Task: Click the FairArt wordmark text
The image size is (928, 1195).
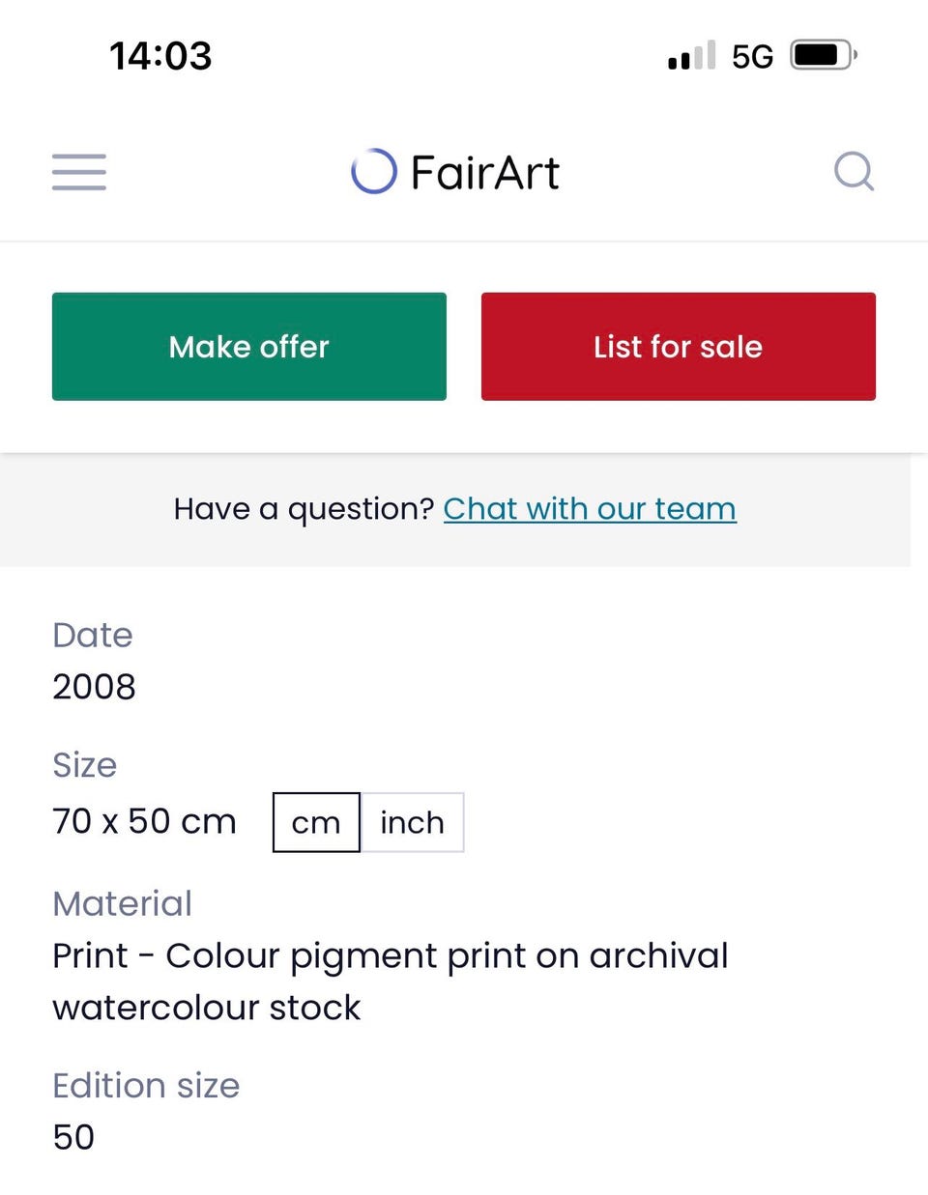Action: click(x=484, y=173)
